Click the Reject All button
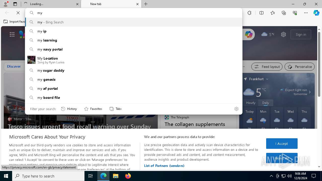322x181 pixels. pos(282,158)
